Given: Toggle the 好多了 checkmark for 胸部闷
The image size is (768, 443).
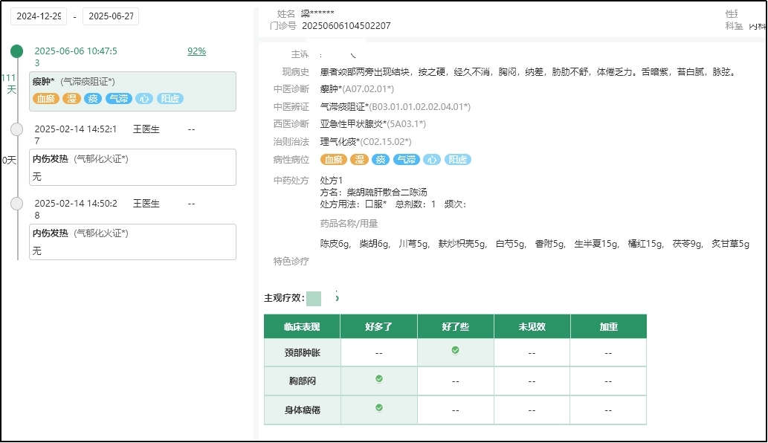Looking at the screenshot, I should tap(378, 379).
